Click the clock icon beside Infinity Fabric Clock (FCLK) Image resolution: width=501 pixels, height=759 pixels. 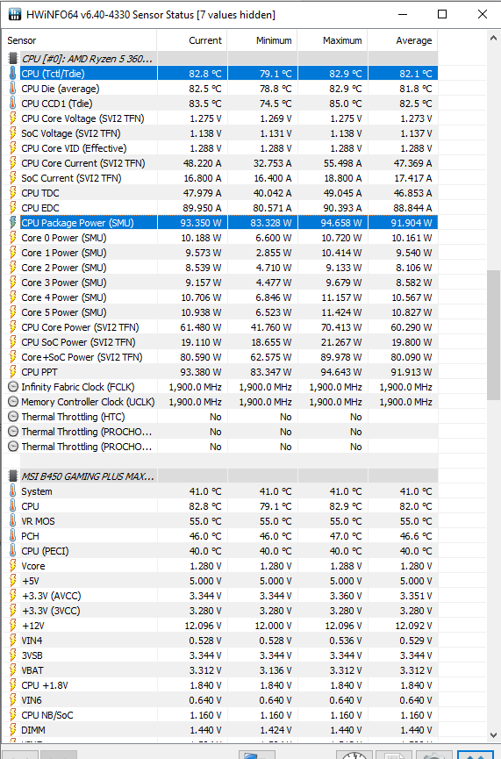click(13, 387)
